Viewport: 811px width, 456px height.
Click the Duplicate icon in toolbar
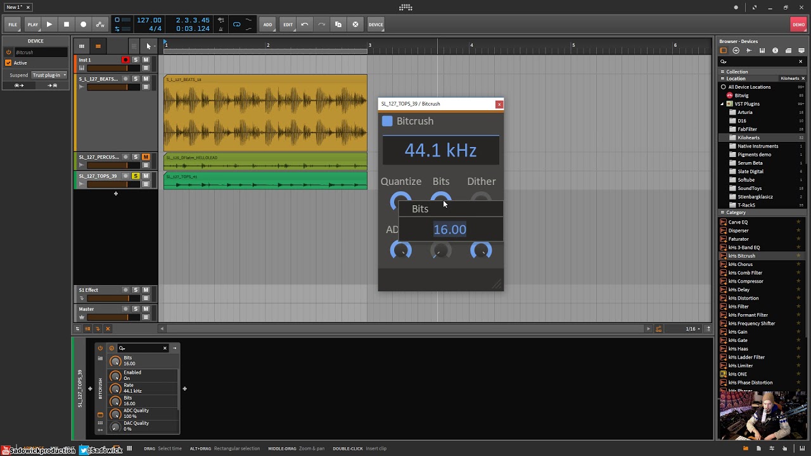click(x=338, y=25)
